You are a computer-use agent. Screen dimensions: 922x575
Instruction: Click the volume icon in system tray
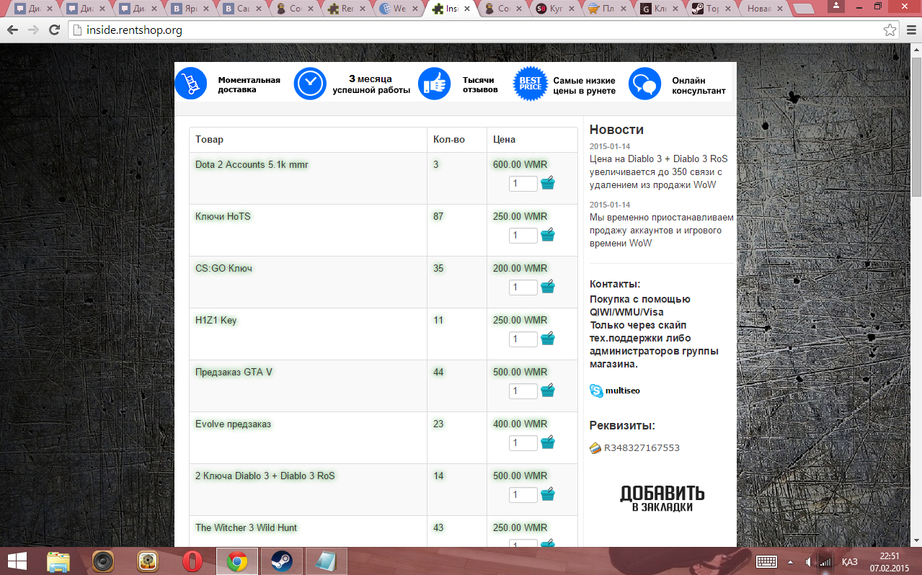pyautogui.click(x=808, y=561)
